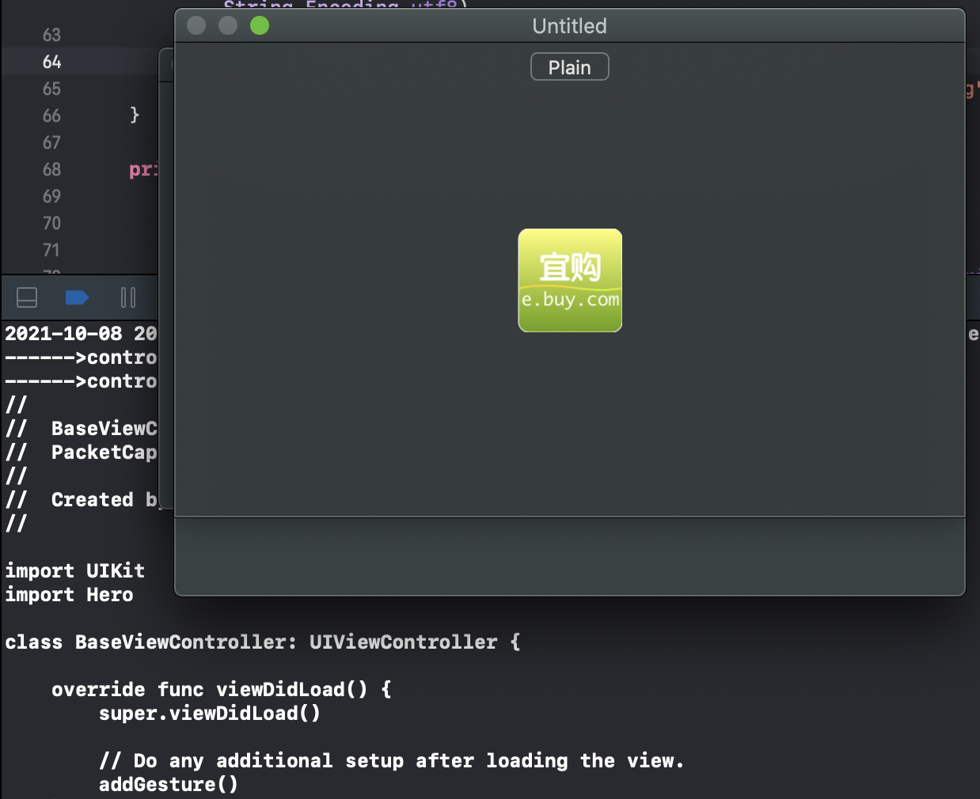980x799 pixels.
Task: Click the closing brace on line 66
Action: [135, 115]
